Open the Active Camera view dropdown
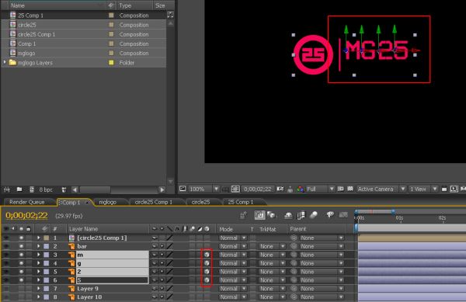Viewport: 466px width, 302px height. pyautogui.click(x=381, y=189)
